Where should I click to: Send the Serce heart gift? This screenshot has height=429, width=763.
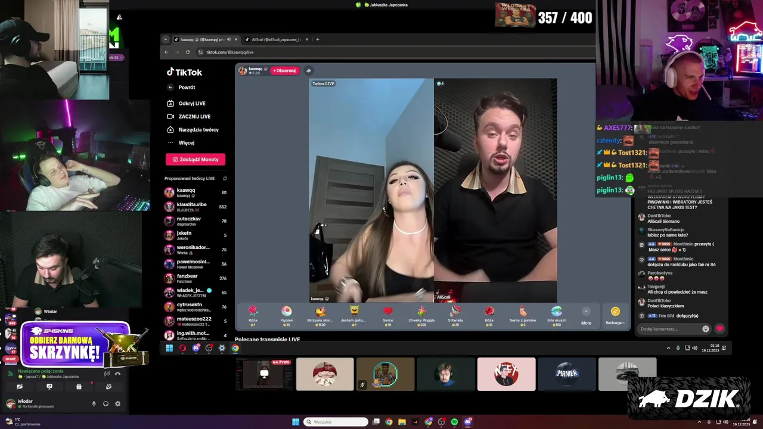[388, 315]
